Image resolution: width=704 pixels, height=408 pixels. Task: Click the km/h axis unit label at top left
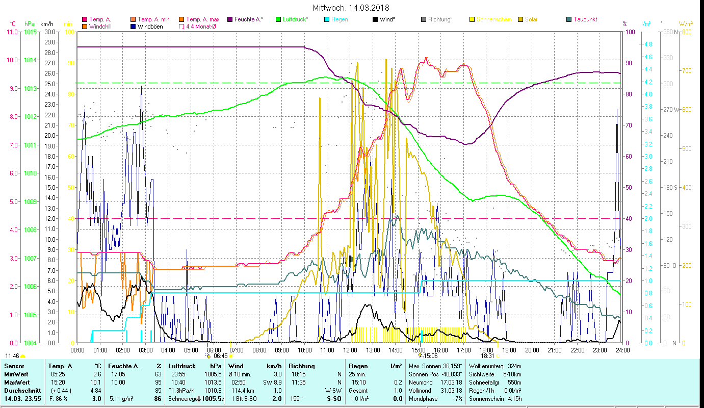[x=46, y=24]
